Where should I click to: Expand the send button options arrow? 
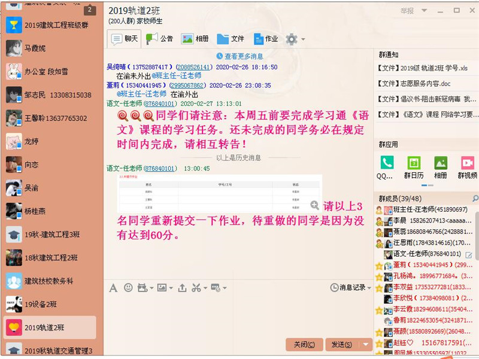(x=366, y=345)
